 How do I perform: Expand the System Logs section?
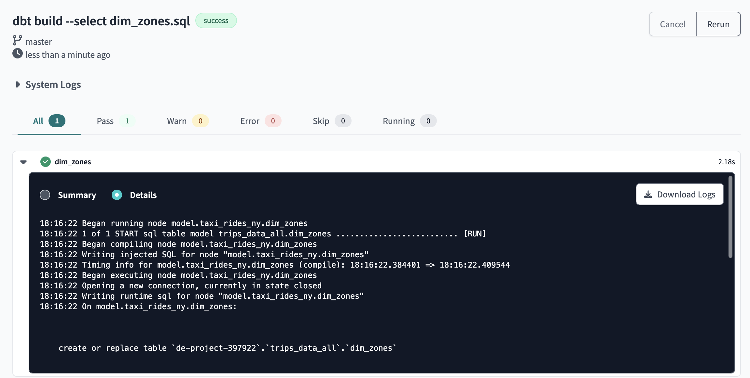tap(18, 85)
